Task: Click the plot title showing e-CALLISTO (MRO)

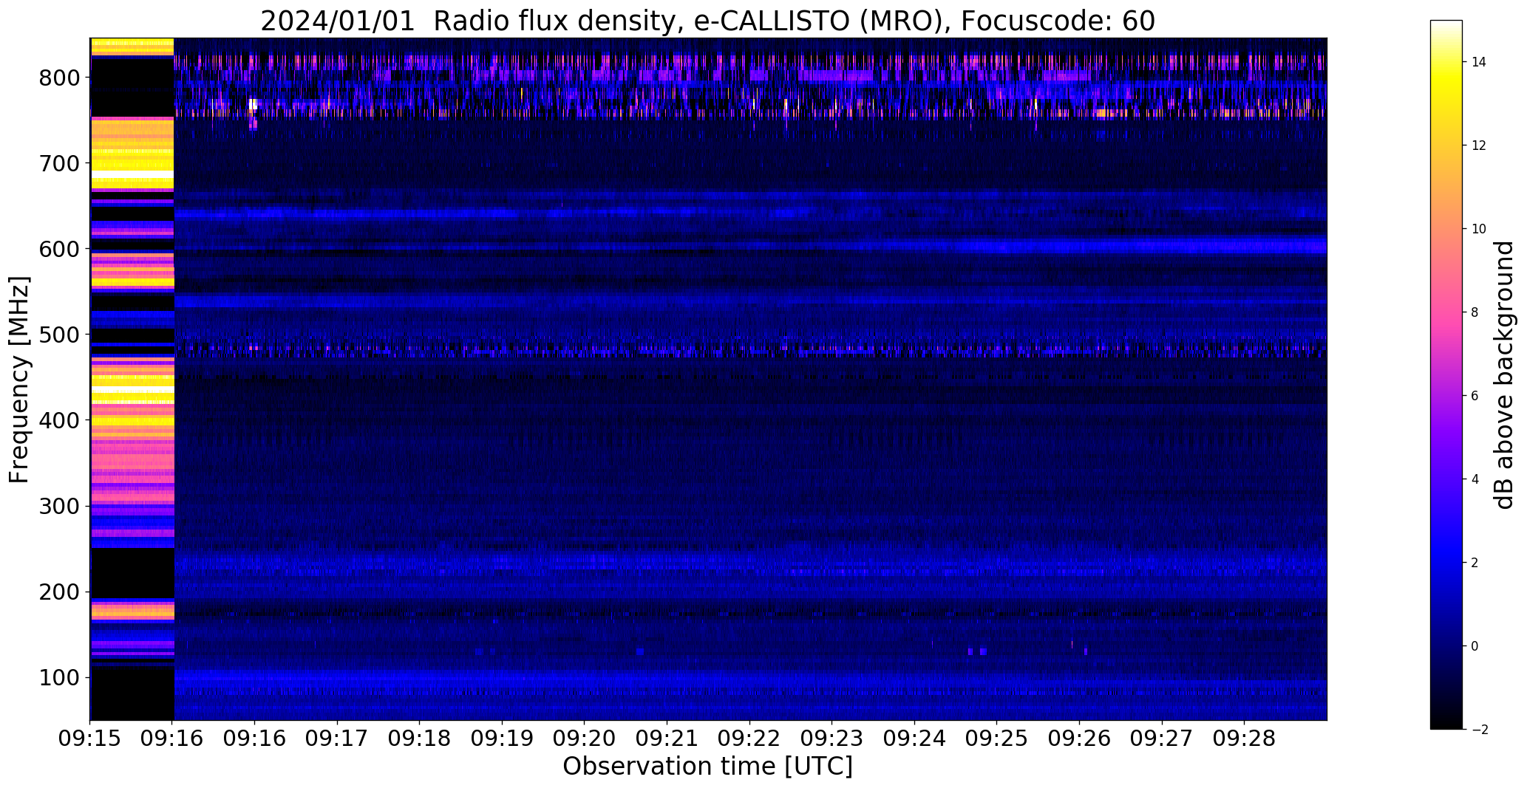Action: pos(707,21)
